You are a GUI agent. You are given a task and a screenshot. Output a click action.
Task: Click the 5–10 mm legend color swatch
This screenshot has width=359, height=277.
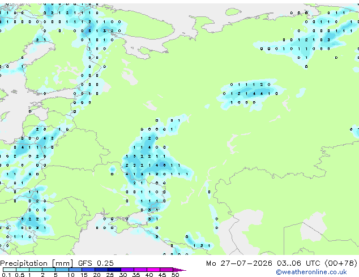pyautogui.click(x=62, y=270)
